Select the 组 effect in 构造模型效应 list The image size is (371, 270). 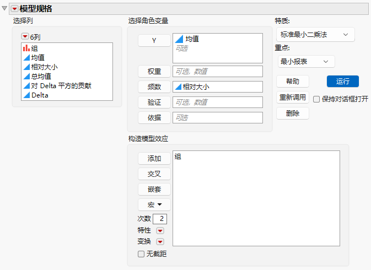coord(178,156)
